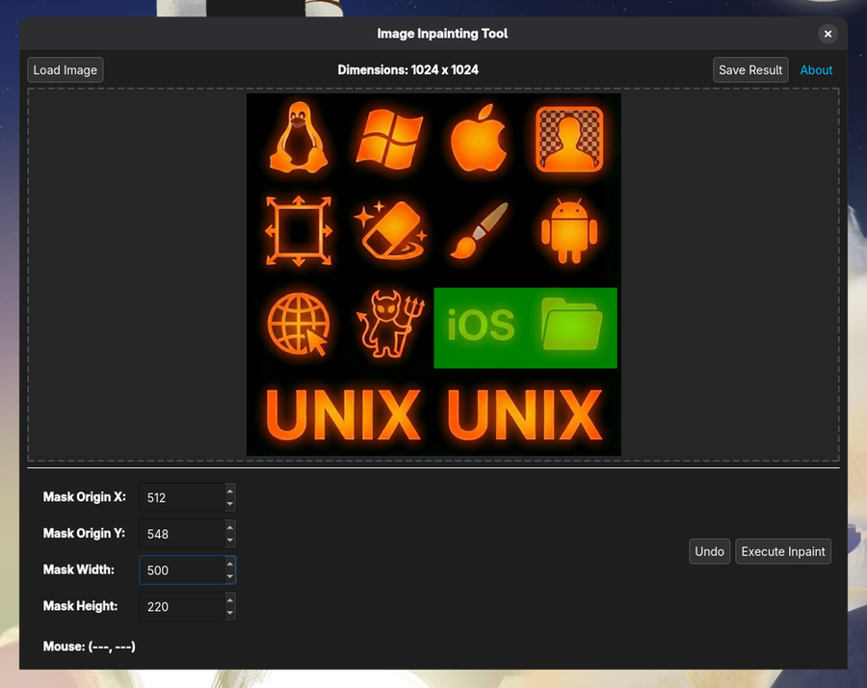Select the expand-arrows frame icon
867x688 pixels.
click(x=298, y=230)
